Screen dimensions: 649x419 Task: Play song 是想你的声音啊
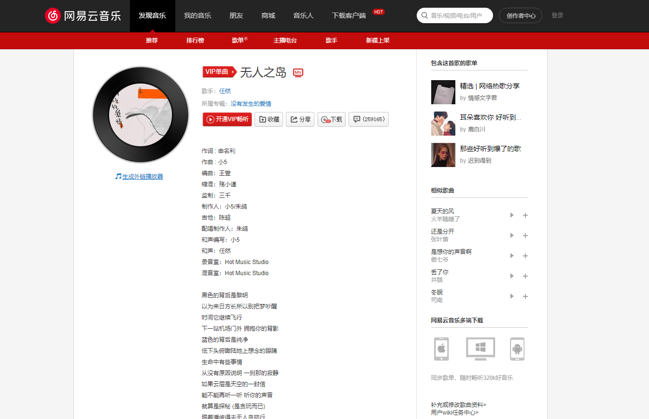(512, 256)
